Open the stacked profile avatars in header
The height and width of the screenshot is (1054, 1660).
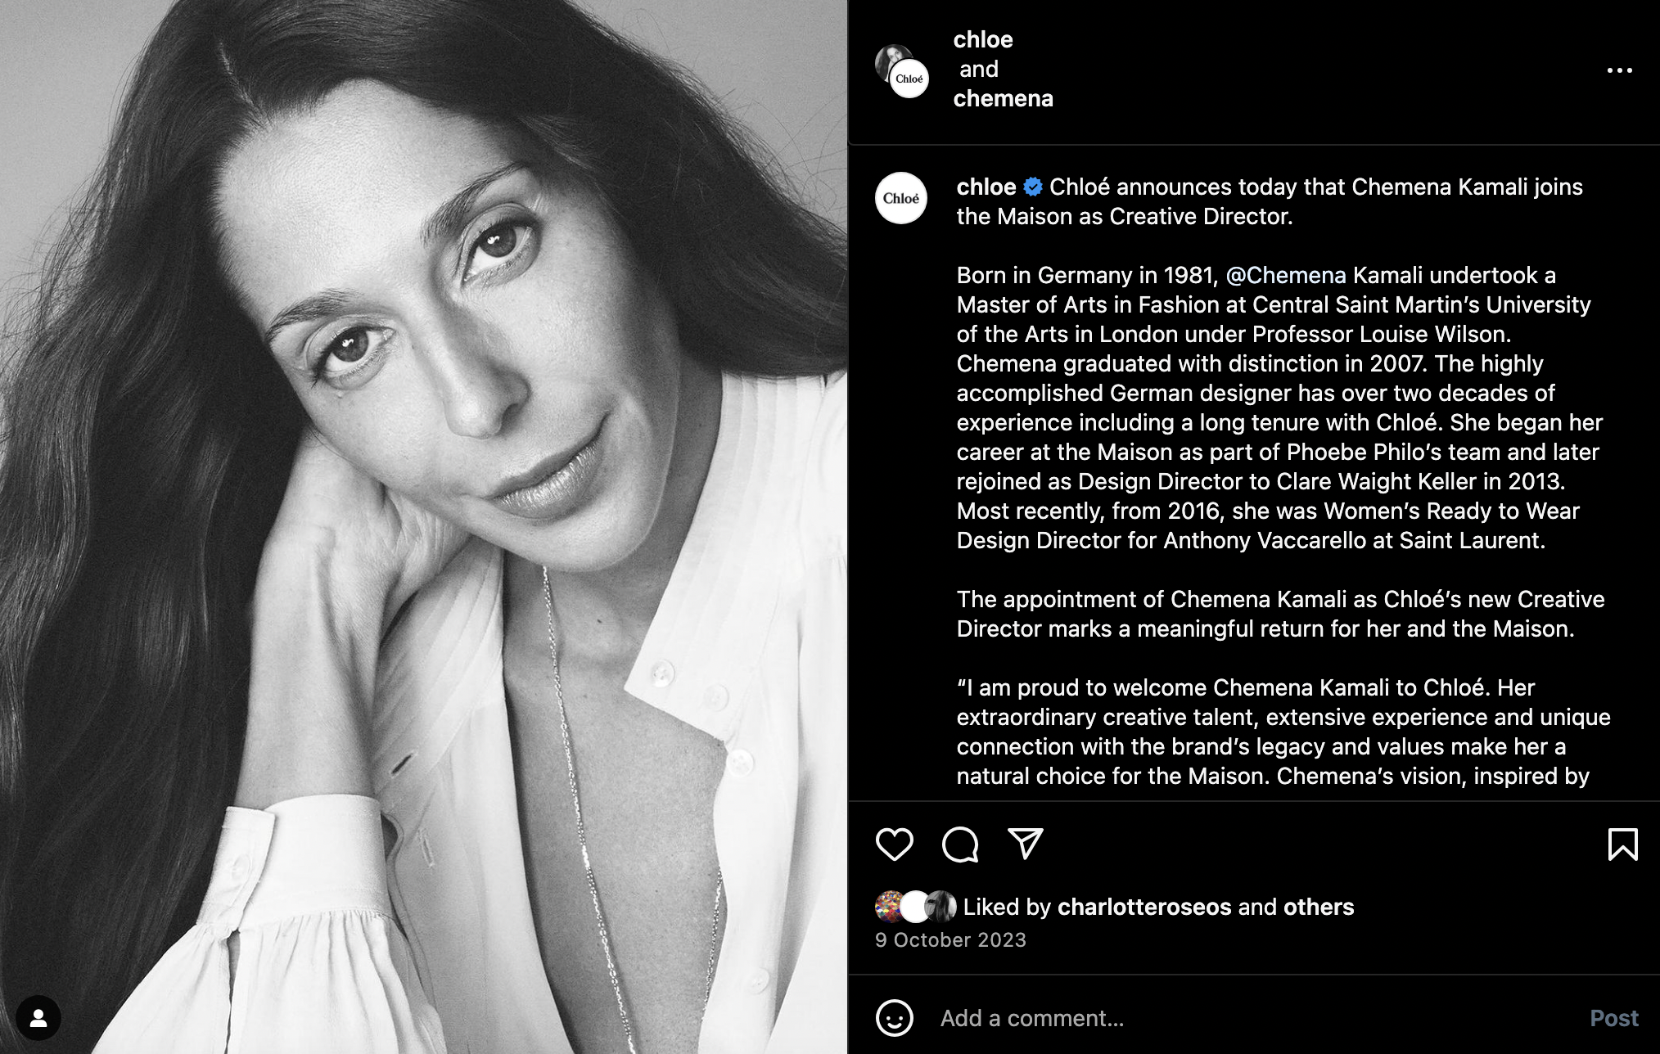point(901,71)
